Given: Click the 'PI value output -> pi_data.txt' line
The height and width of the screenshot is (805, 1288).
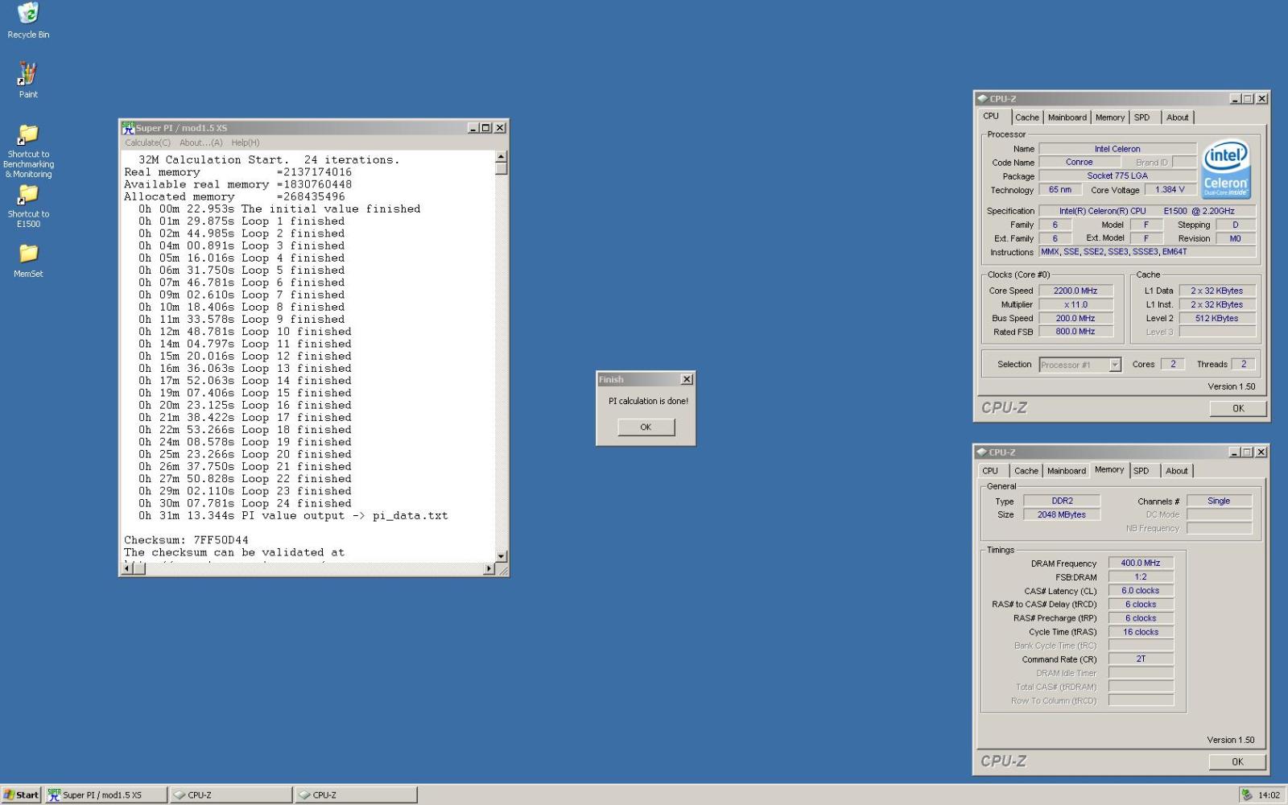Looking at the screenshot, I should click(293, 515).
